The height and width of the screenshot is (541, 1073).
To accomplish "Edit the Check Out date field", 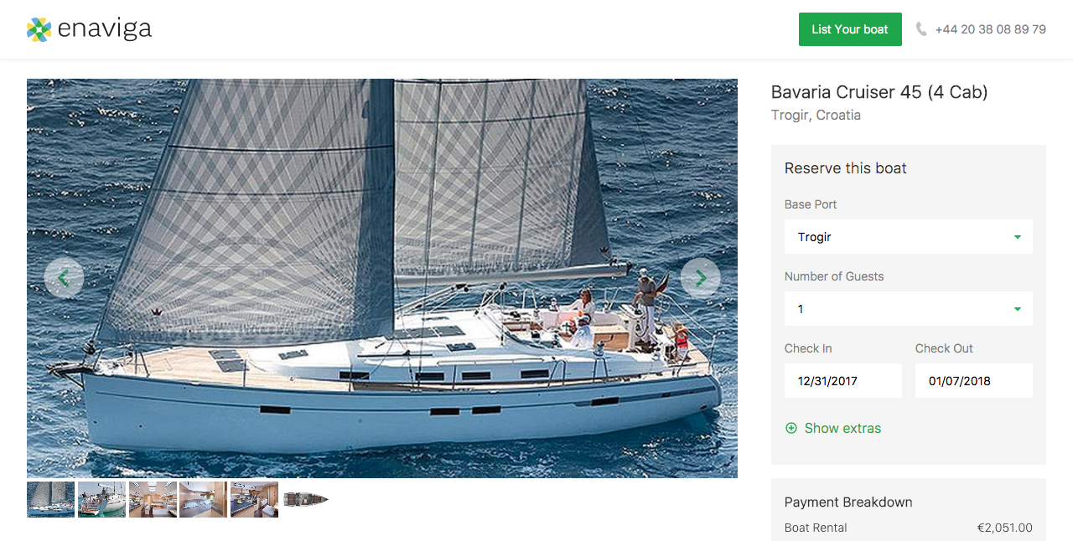I will [x=974, y=381].
